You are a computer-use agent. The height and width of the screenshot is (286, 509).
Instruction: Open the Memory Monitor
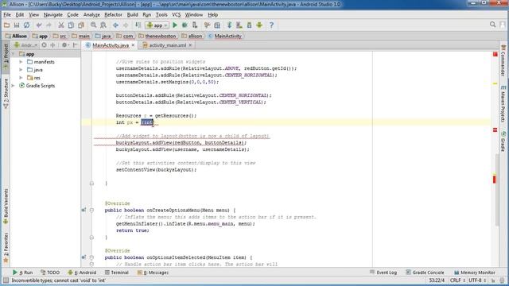coord(474,272)
